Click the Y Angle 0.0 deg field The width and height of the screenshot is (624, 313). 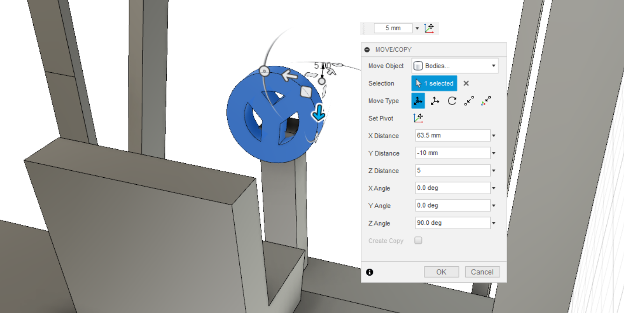point(452,205)
